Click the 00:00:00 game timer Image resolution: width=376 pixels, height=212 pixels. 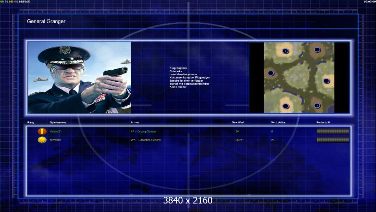tap(370, 1)
